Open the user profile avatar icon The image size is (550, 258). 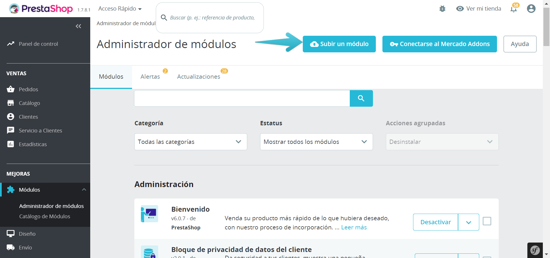tap(531, 9)
